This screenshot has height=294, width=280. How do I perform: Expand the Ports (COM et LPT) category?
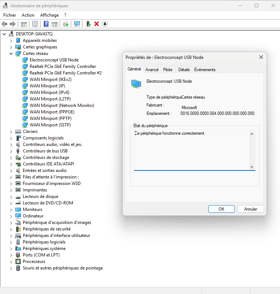(x=11, y=255)
